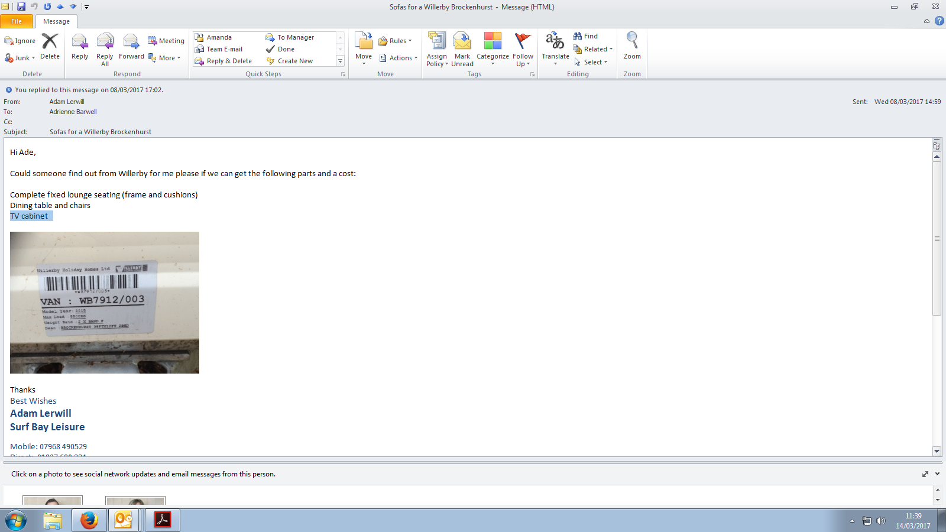Viewport: 946px width, 532px height.
Task: Open Tags dialog launcher
Action: [532, 74]
